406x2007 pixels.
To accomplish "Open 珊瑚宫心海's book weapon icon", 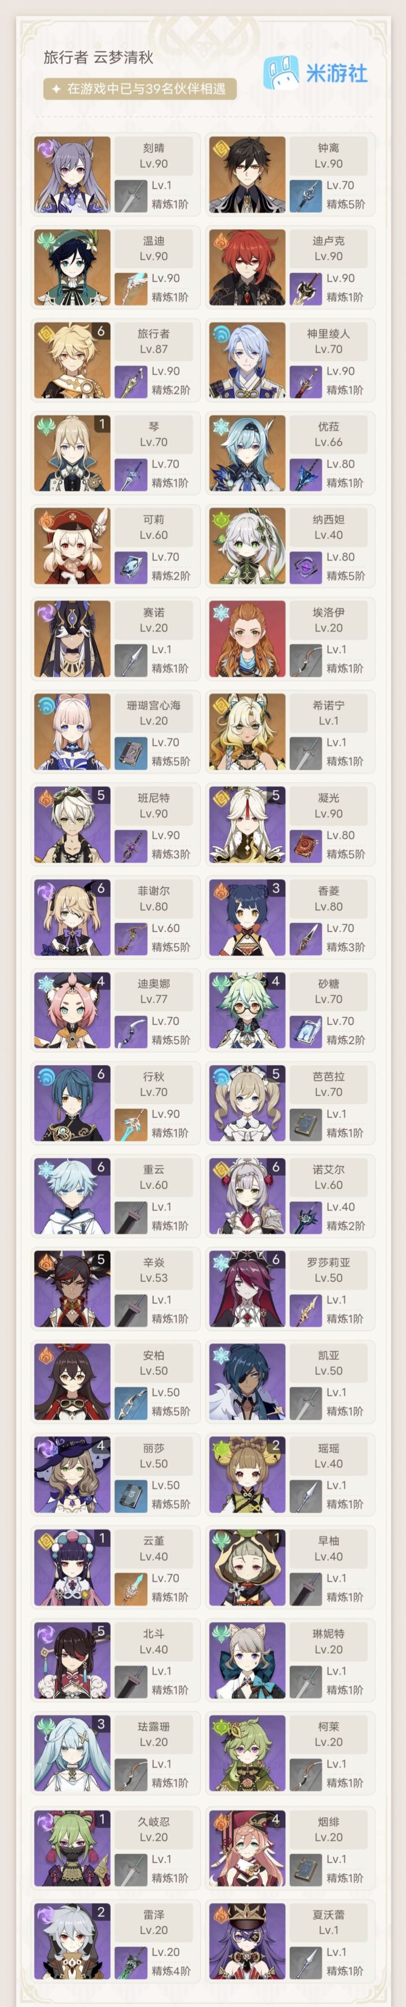I will [131, 753].
